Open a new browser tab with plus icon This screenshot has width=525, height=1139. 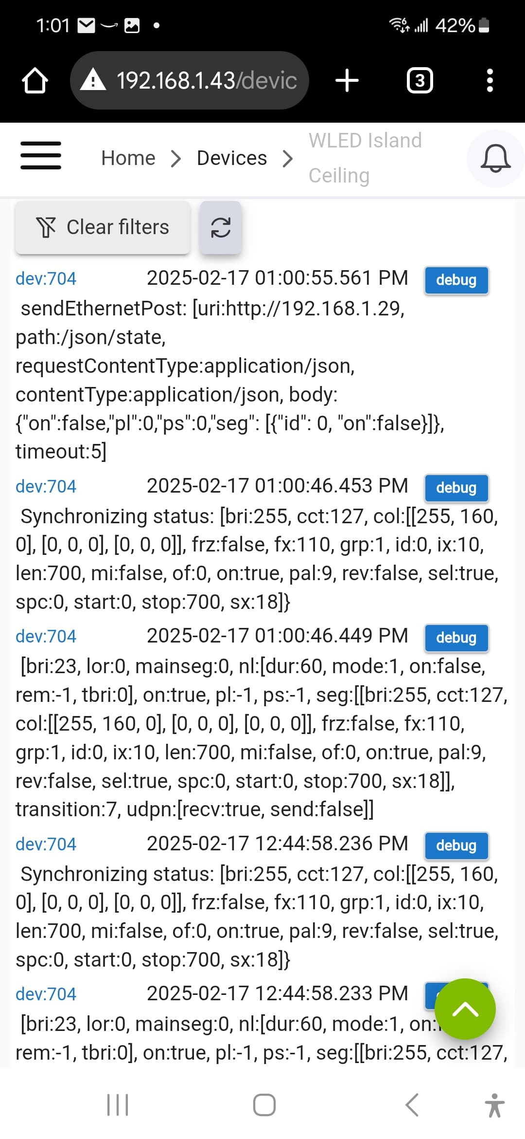[x=347, y=80]
